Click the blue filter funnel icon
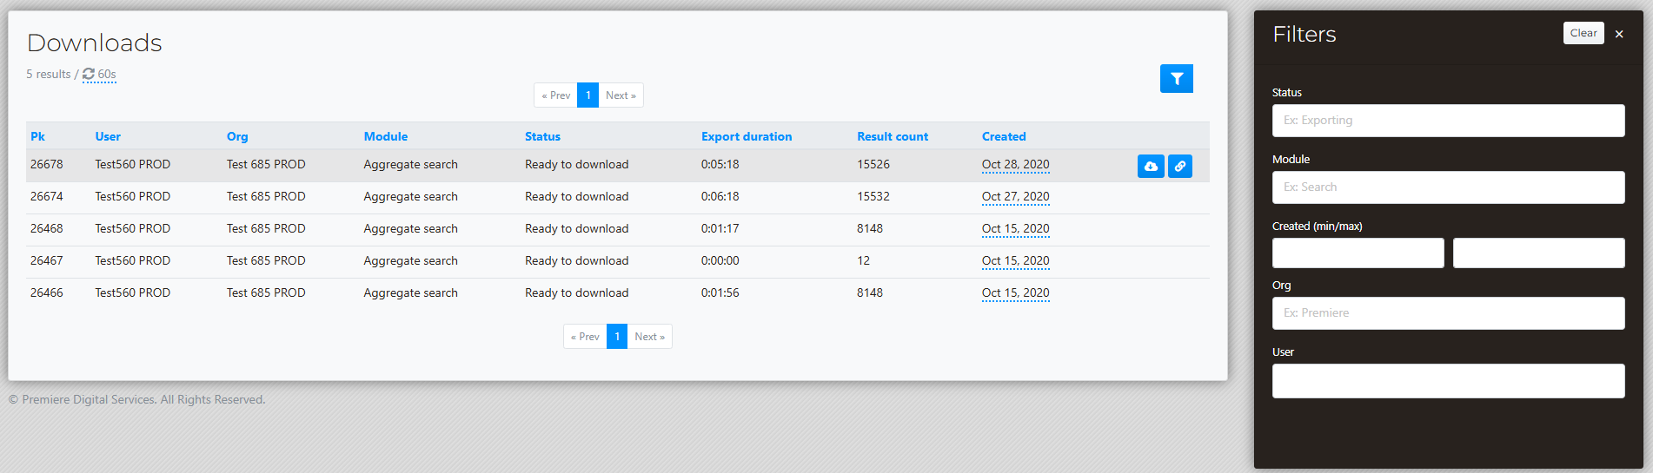 coord(1176,79)
